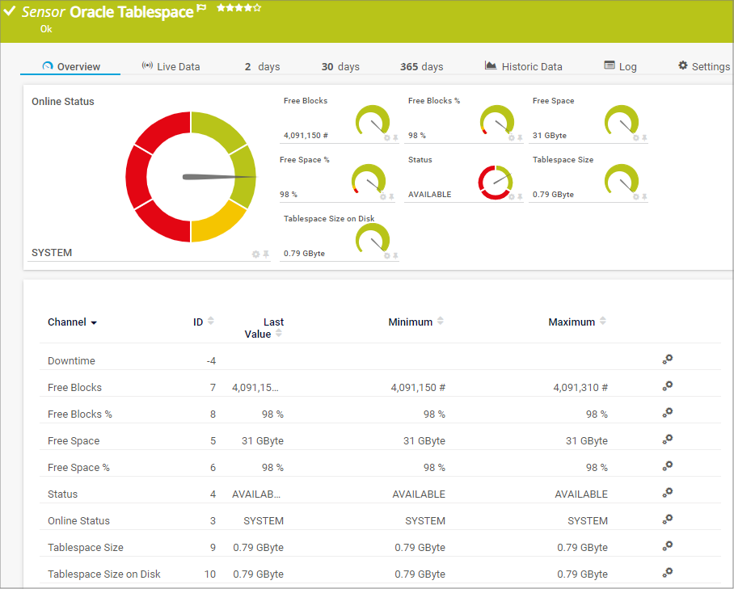Click gear icon on Free Blocks % gauge

coord(511,138)
